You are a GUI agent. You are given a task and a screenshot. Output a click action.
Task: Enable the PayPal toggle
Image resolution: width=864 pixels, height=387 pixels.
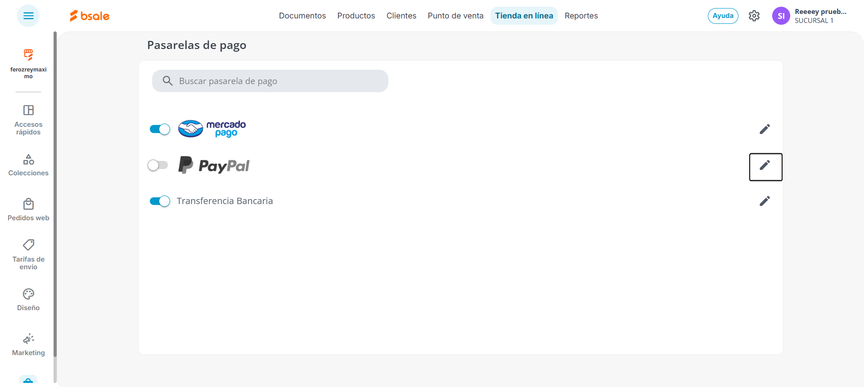[x=157, y=165]
